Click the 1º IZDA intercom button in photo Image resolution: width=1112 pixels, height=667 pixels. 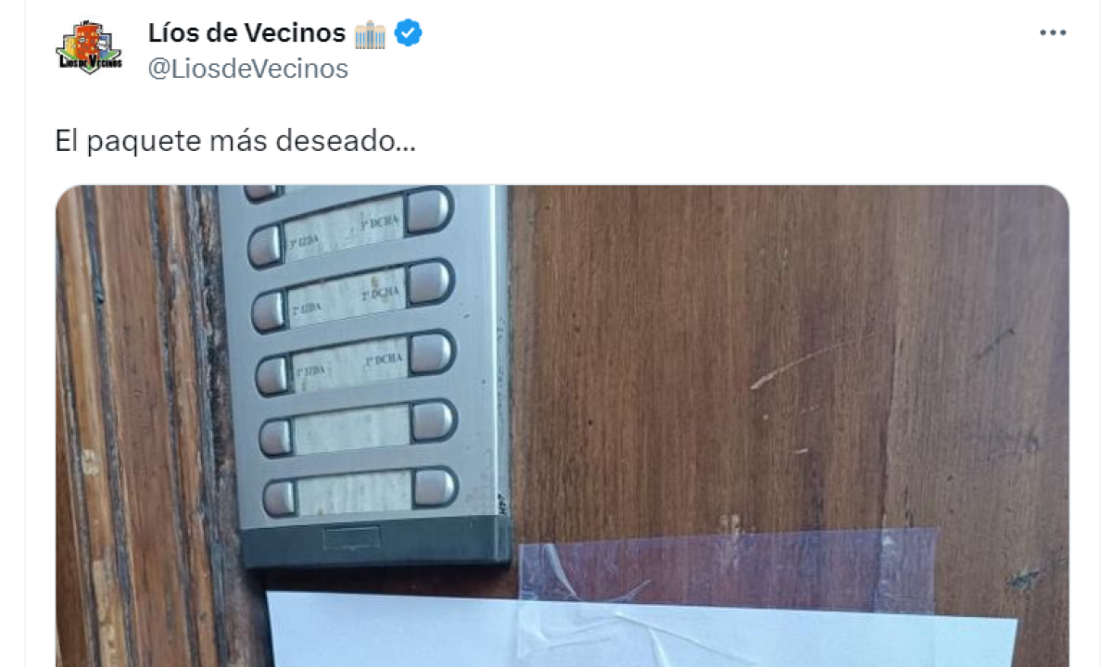(272, 375)
